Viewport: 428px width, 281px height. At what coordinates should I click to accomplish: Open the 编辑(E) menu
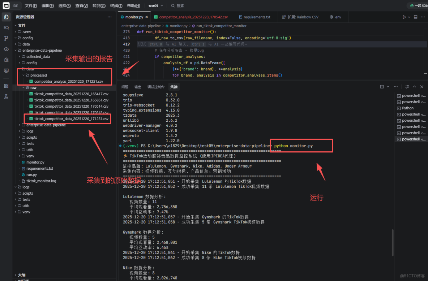pyautogui.click(x=48, y=5)
